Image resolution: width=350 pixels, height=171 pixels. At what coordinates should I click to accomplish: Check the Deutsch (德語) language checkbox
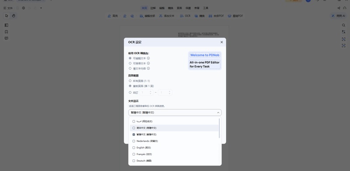coord(134,161)
